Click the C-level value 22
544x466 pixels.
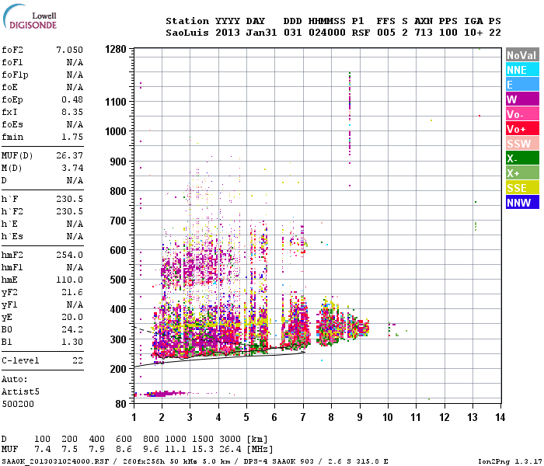(x=78, y=360)
